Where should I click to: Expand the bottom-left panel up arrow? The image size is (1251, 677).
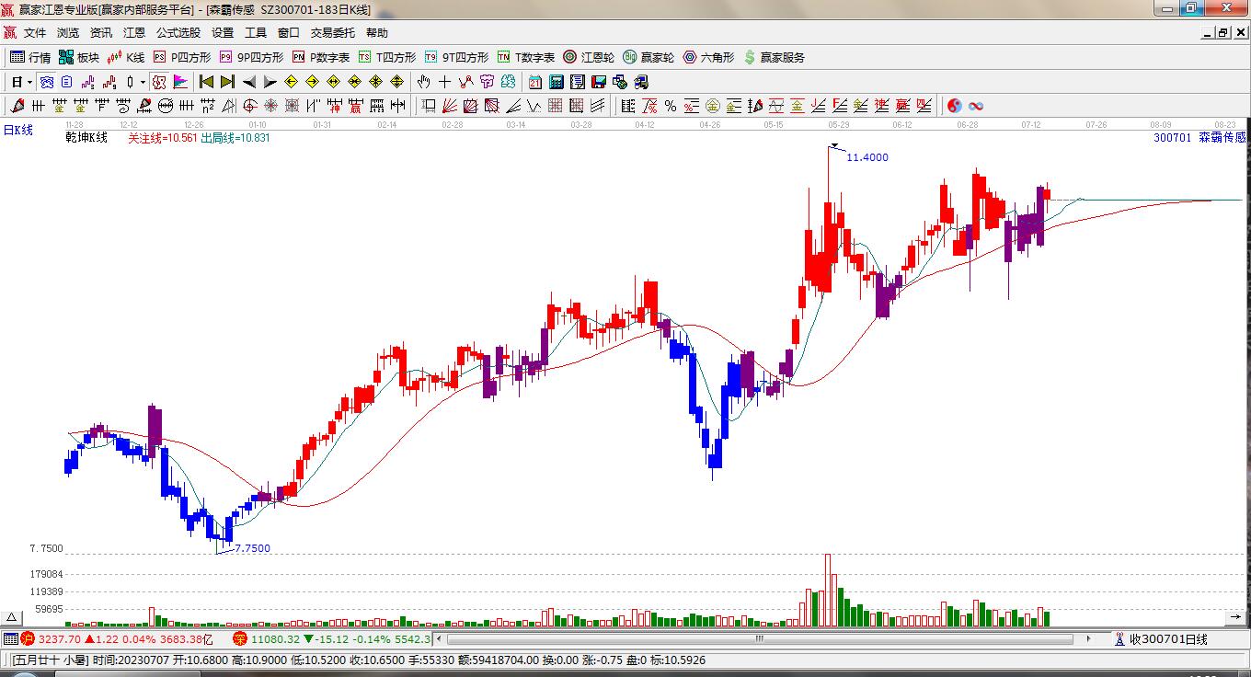pyautogui.click(x=12, y=617)
